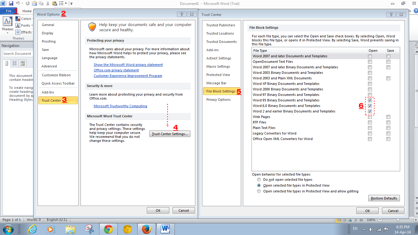Click the Paste clipboard icon

[54, 3]
